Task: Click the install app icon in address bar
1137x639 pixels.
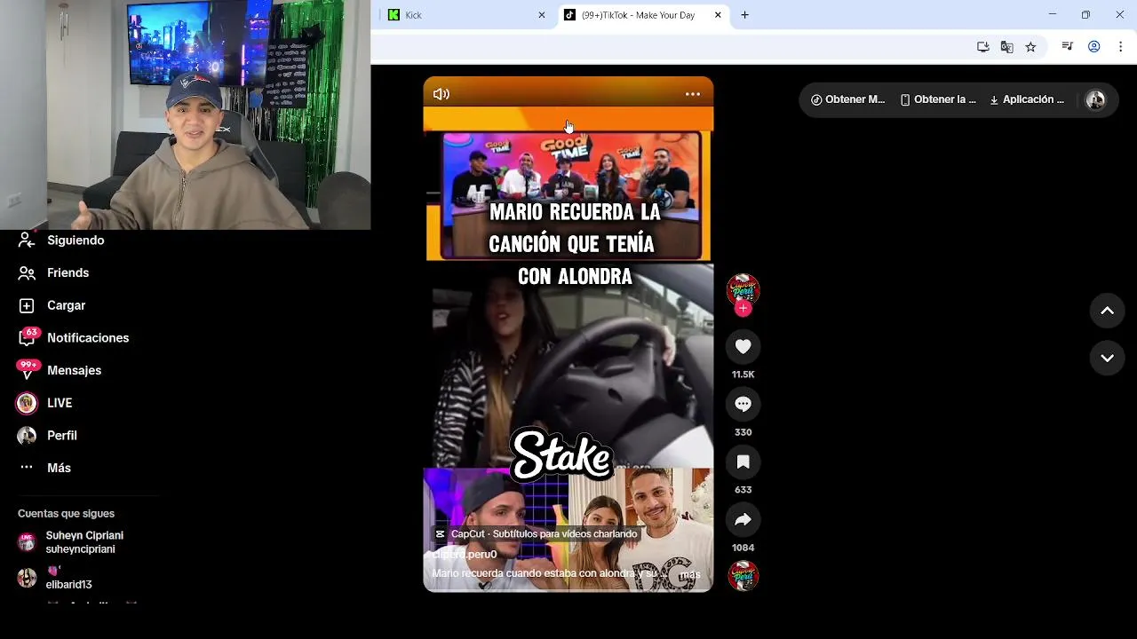Action: pyautogui.click(x=983, y=47)
